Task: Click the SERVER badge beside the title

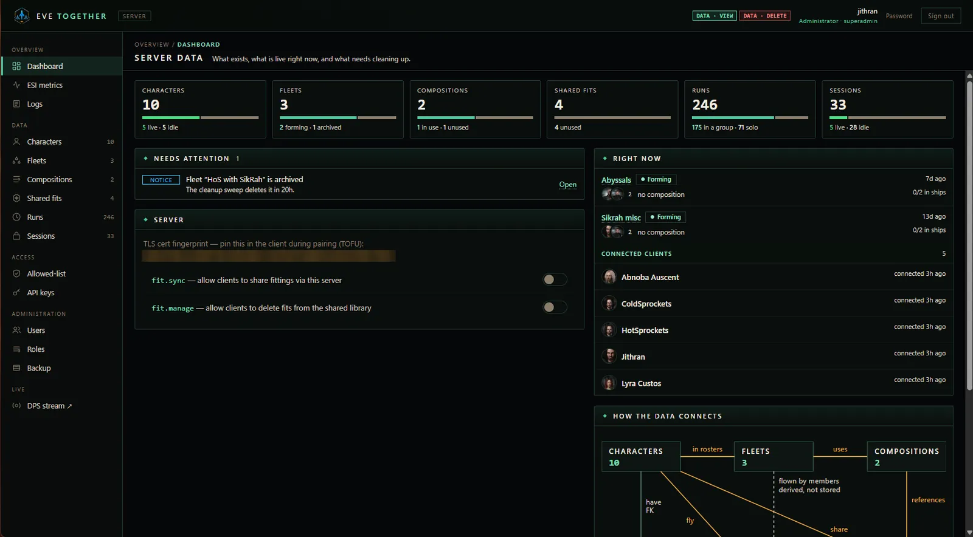Action: point(134,16)
